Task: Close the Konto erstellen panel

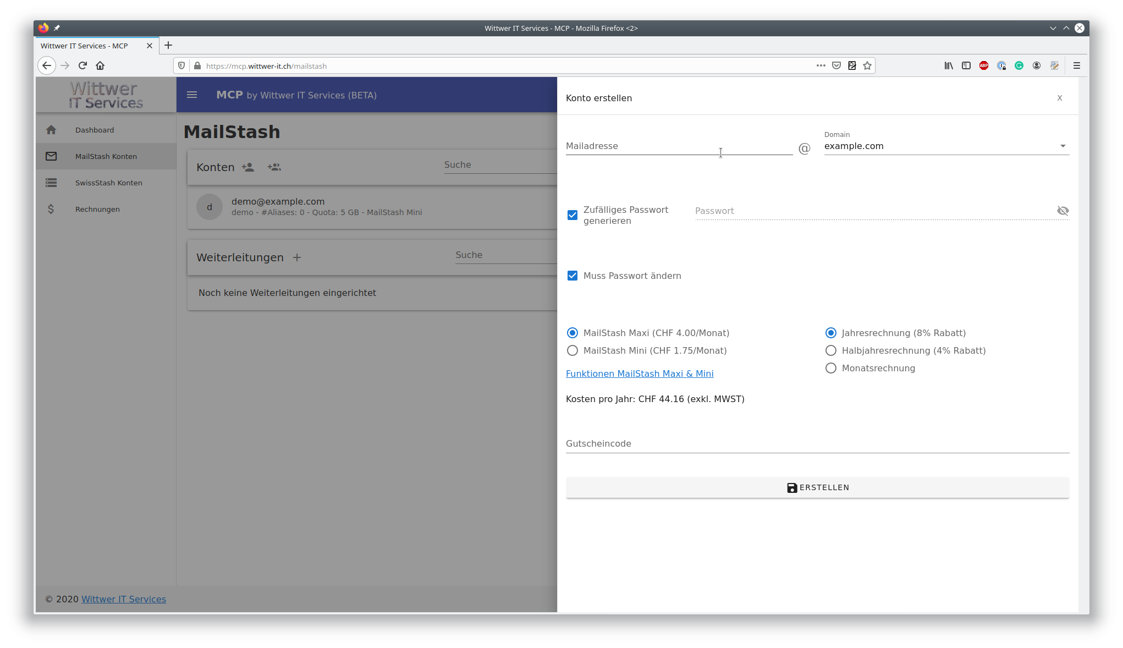Action: pos(1059,98)
